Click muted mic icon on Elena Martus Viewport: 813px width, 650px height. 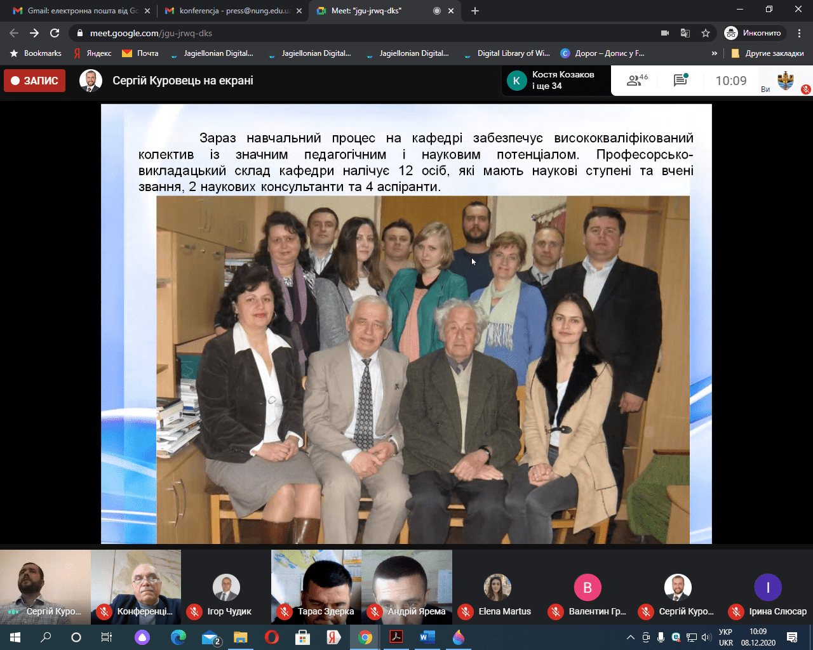coord(466,611)
